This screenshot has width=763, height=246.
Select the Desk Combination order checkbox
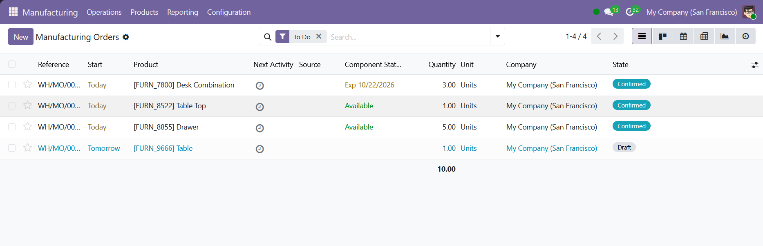point(12,85)
